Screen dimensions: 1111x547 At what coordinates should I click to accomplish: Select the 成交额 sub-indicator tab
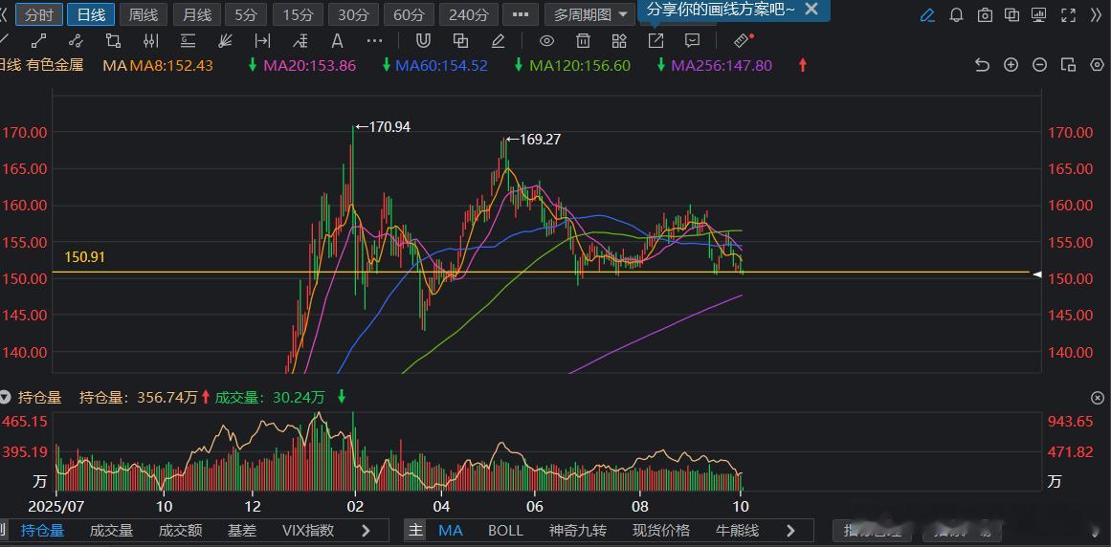[x=180, y=530]
